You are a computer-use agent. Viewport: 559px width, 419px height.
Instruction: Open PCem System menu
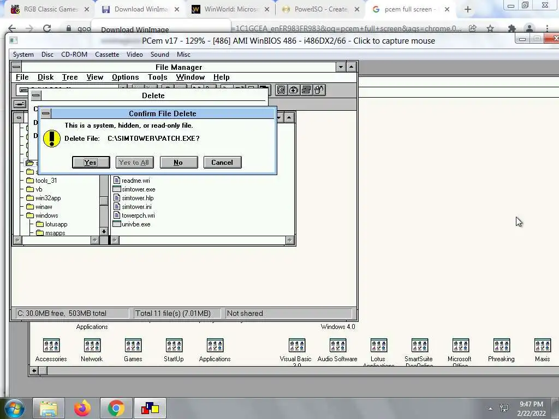23,55
